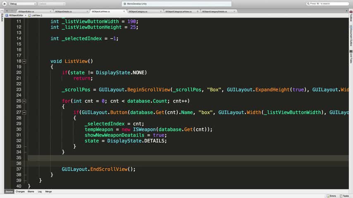Click 'int _selectedIndex = -1;' on line 14
353x198 pixels.
tap(84, 39)
